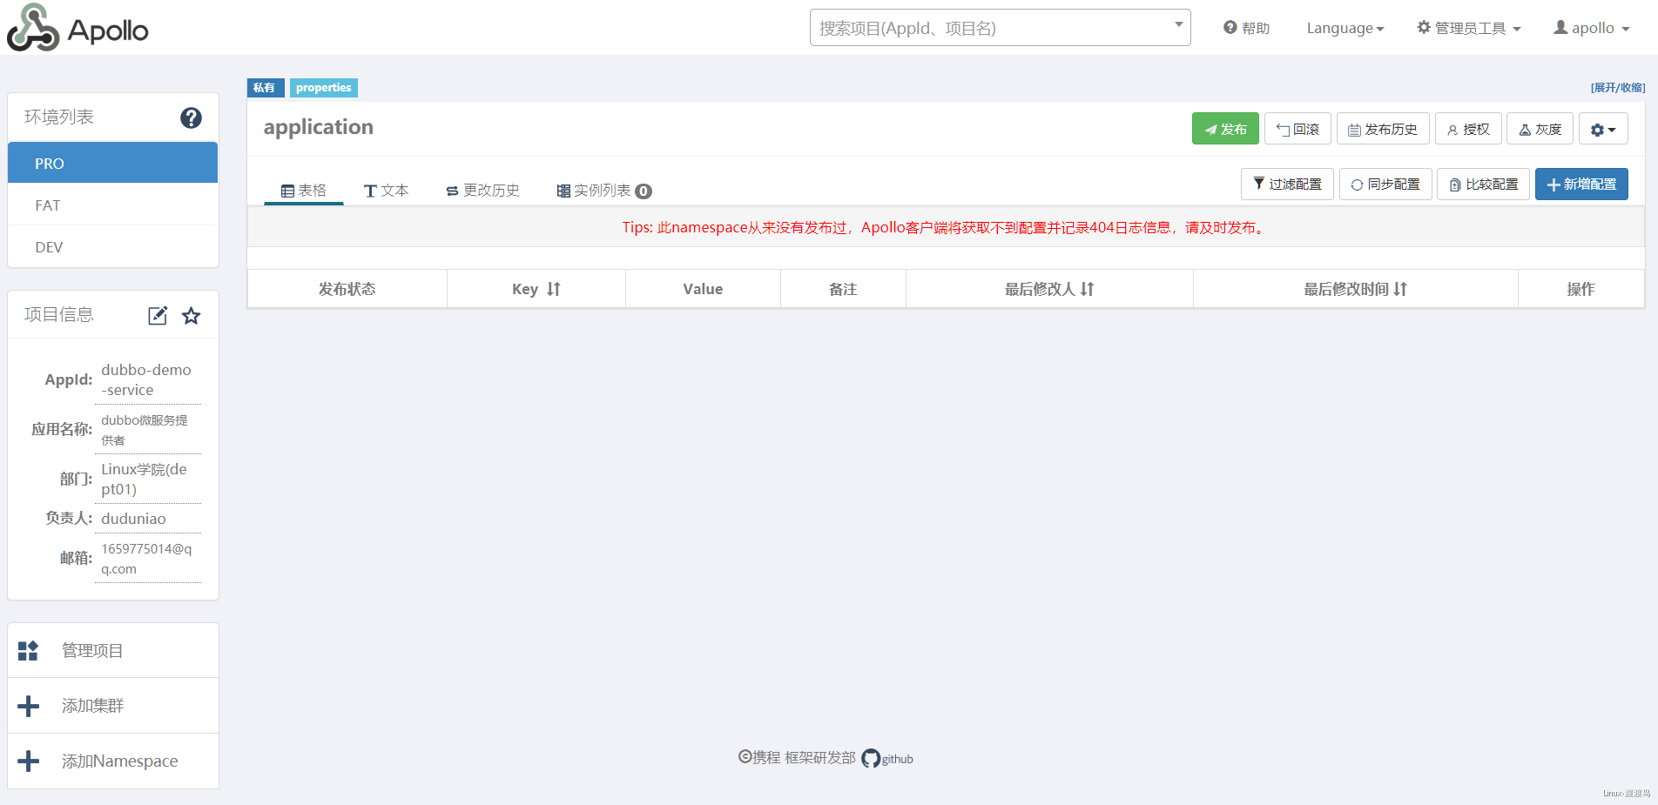Image resolution: width=1658 pixels, height=805 pixels.
Task: Click the 操作 column header
Action: click(x=1581, y=289)
